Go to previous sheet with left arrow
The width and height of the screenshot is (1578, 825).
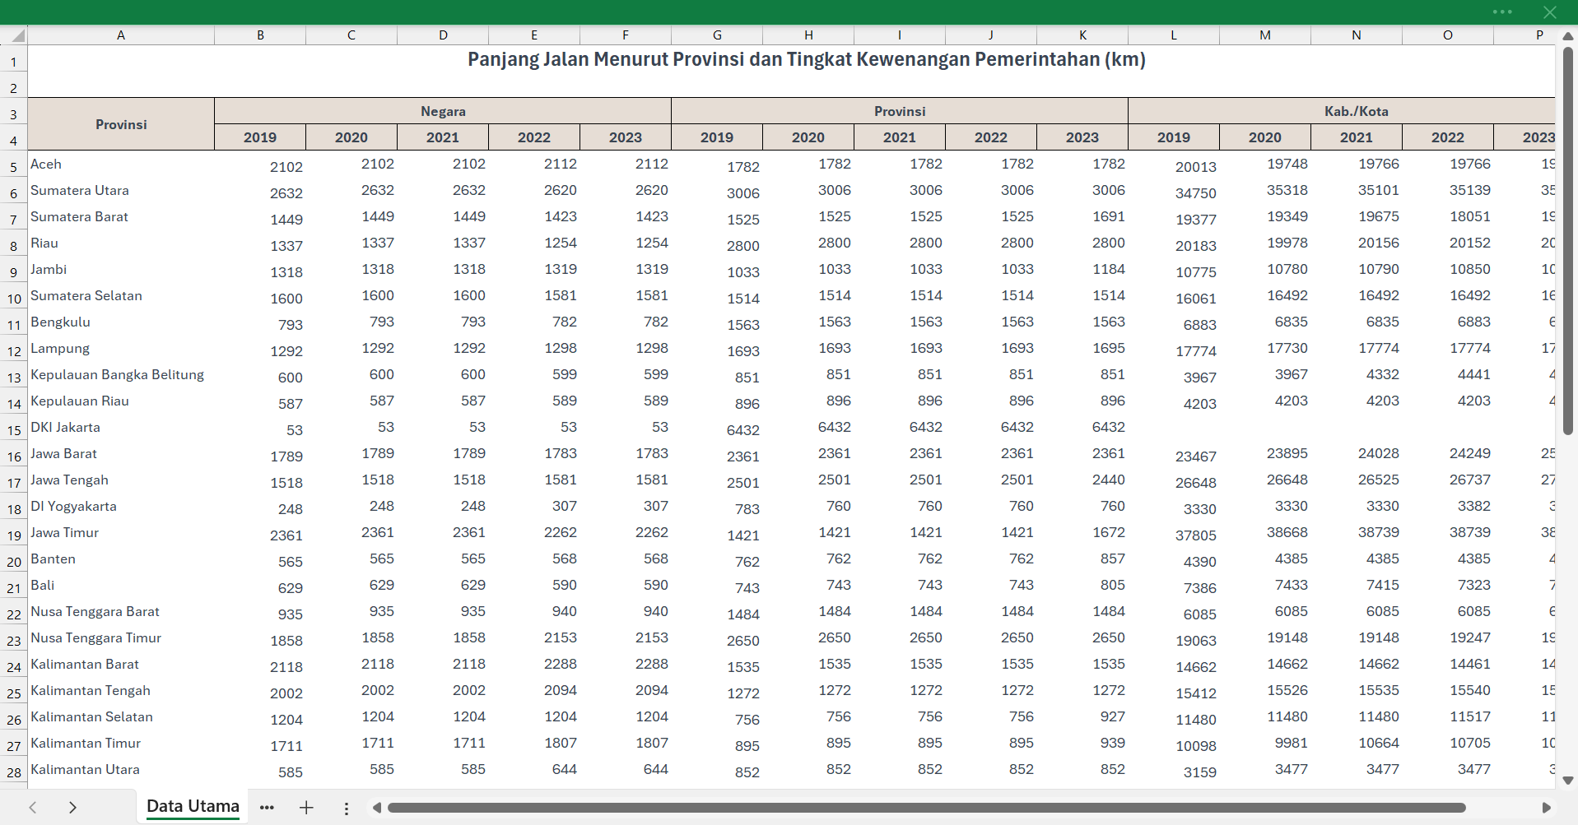33,808
